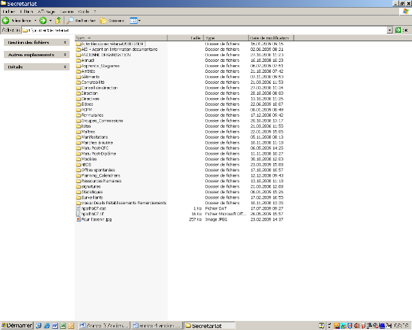Select the Comptabilité folder name
The image size is (412, 330).
click(x=93, y=82)
